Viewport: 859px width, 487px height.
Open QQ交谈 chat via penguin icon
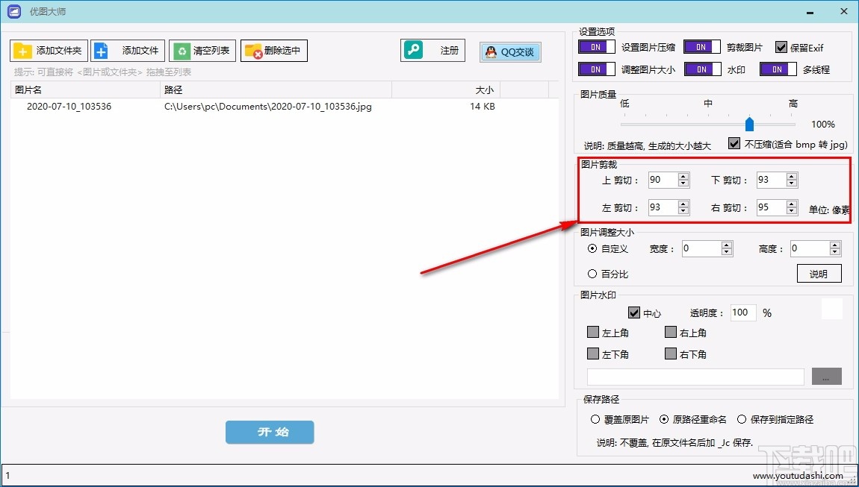tap(491, 52)
